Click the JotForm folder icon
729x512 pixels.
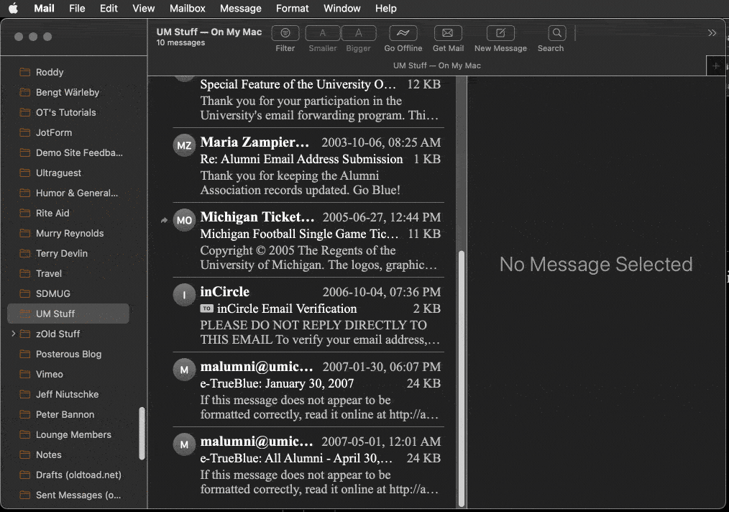24,132
